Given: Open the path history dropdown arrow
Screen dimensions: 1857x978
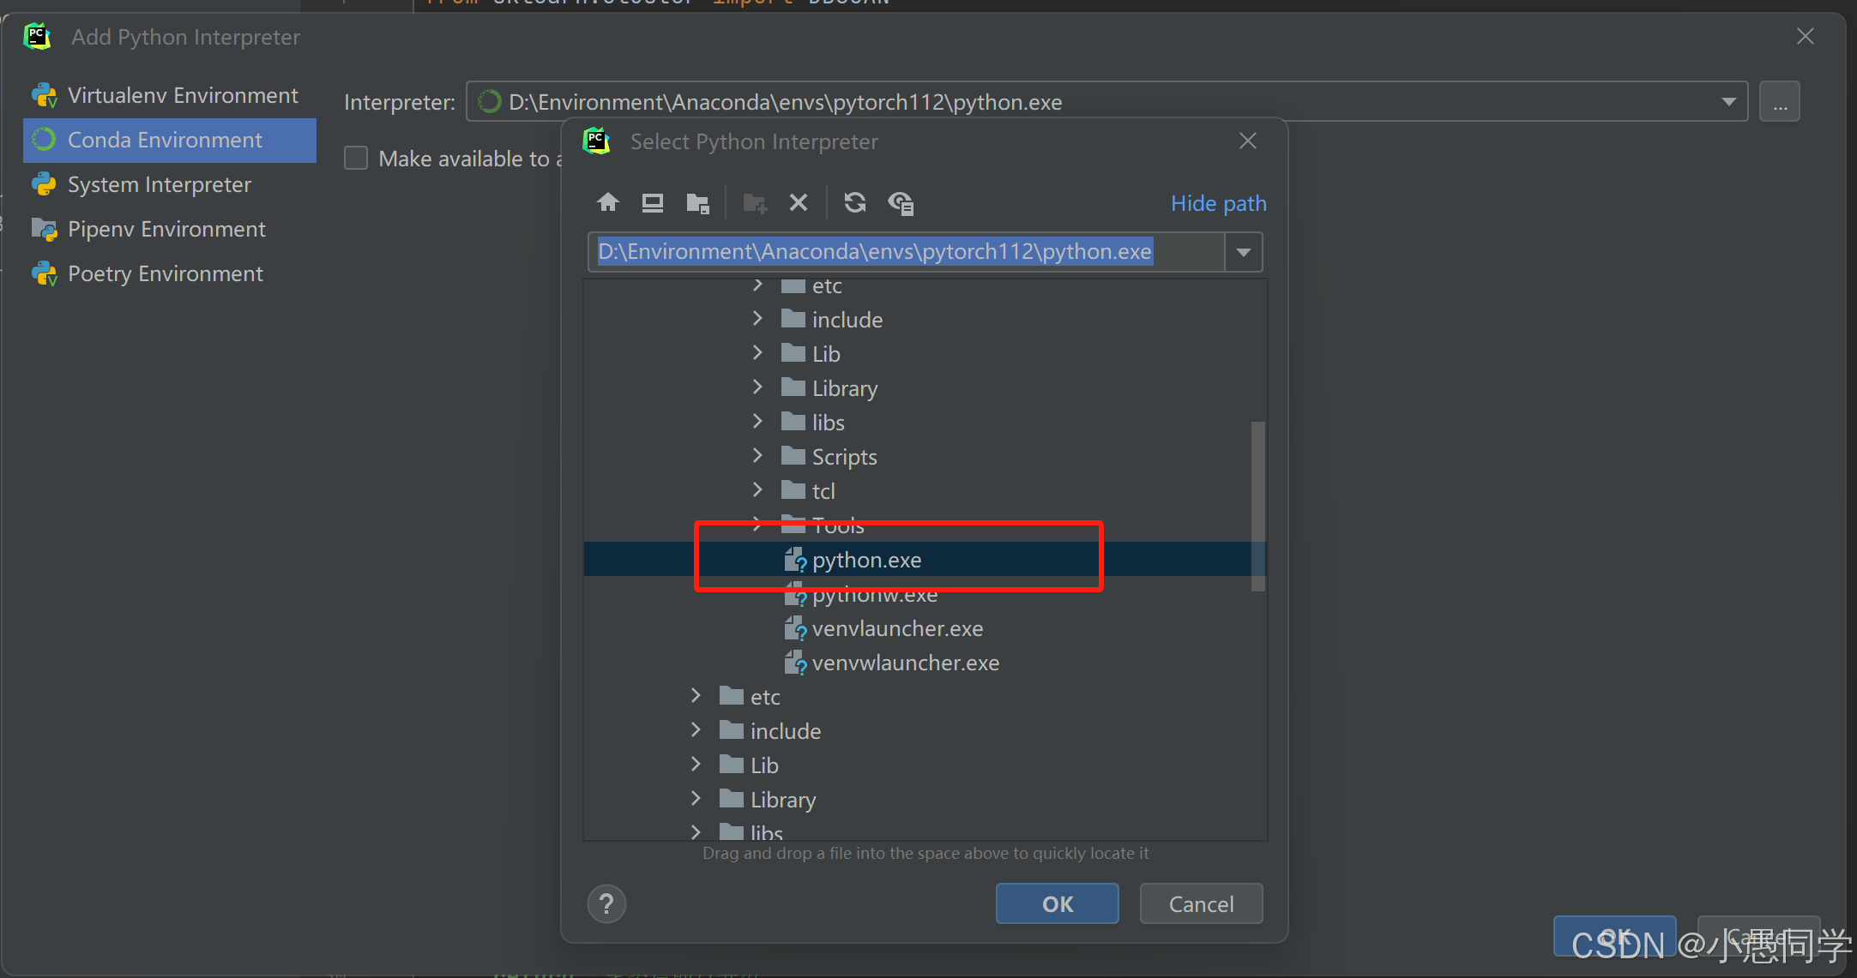Looking at the screenshot, I should pyautogui.click(x=1244, y=252).
